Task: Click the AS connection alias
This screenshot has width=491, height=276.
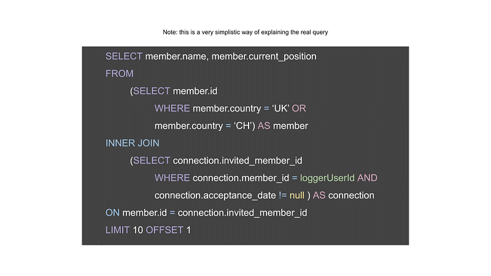Action: pyautogui.click(x=344, y=196)
